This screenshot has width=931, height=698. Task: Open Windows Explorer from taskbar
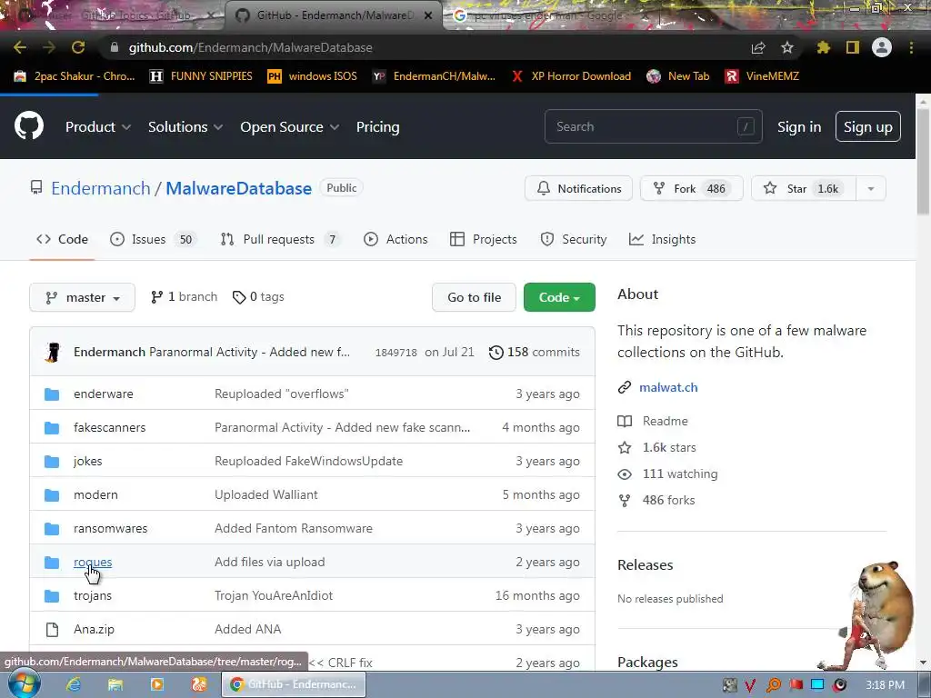tap(115, 684)
